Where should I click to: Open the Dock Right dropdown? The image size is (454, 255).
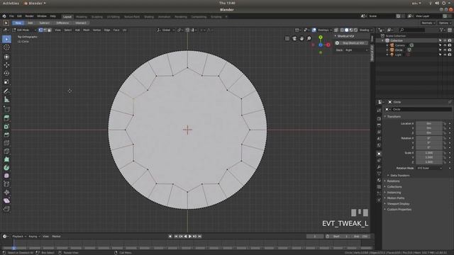coord(356,50)
